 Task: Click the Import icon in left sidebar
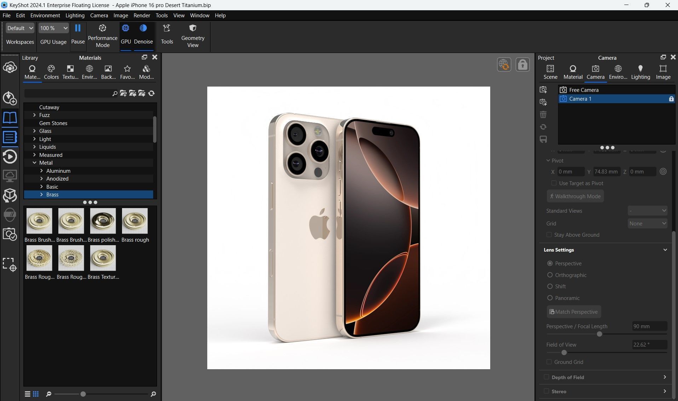pos(10,98)
